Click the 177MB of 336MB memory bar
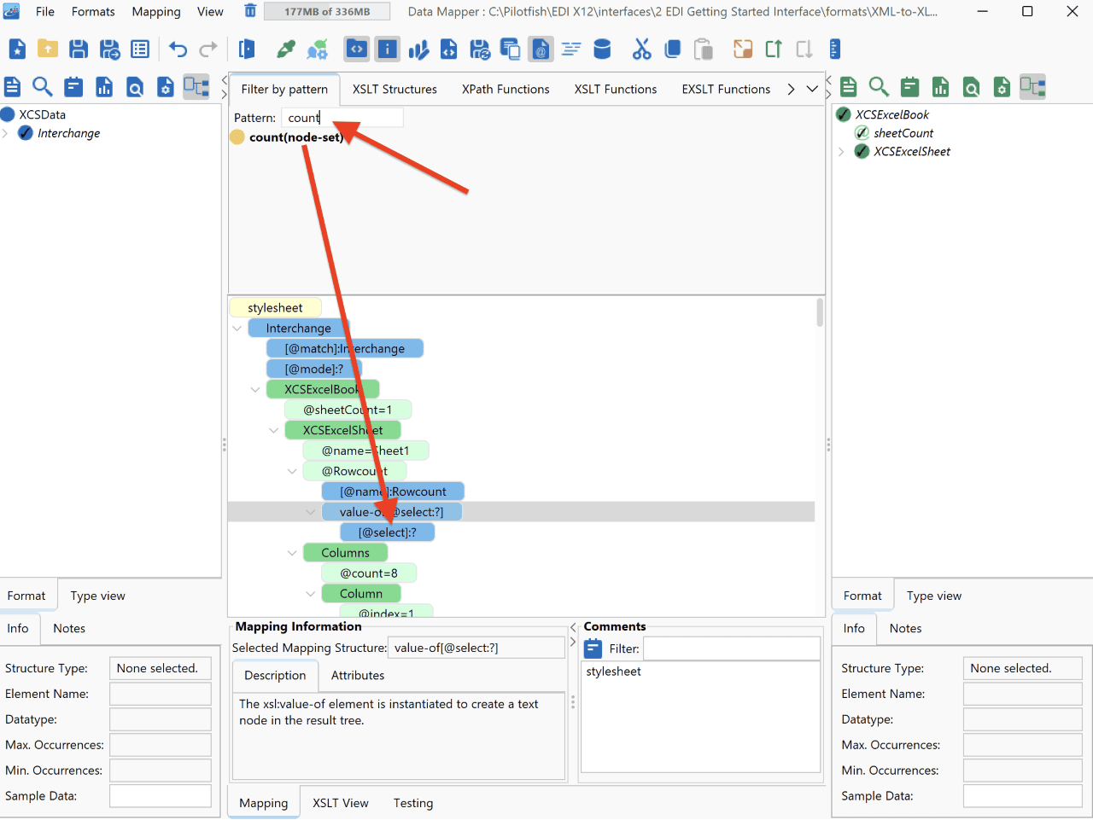 pyautogui.click(x=327, y=11)
